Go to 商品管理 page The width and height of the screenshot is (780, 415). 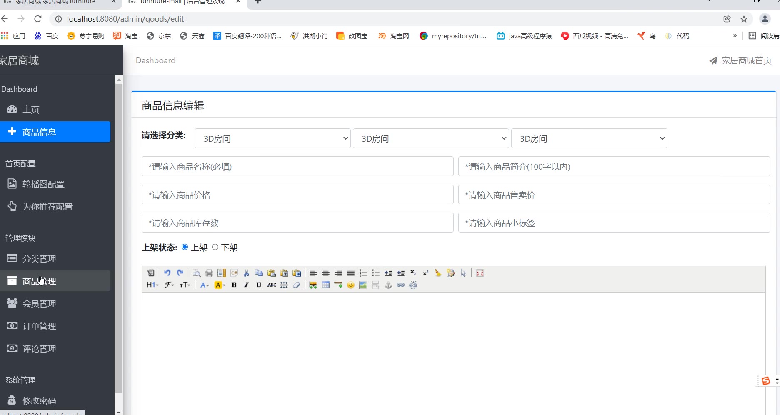coord(55,281)
